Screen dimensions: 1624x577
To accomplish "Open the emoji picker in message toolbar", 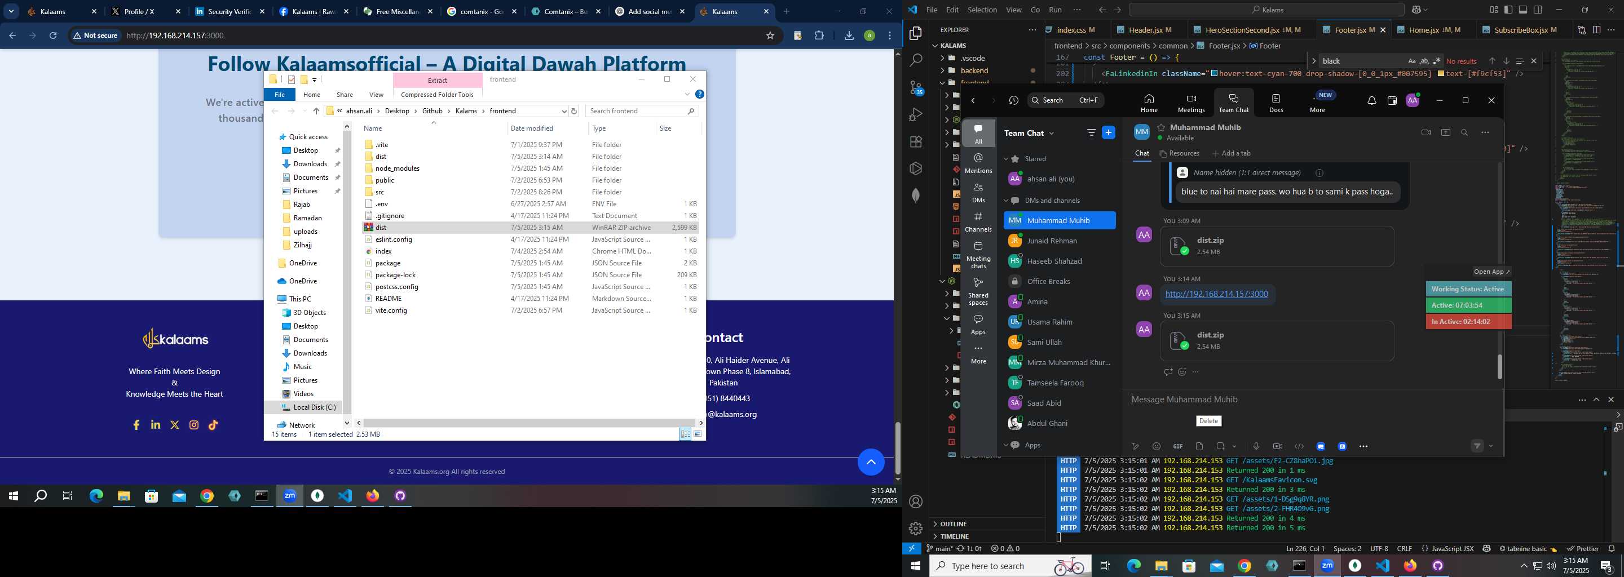I will coord(1156,446).
